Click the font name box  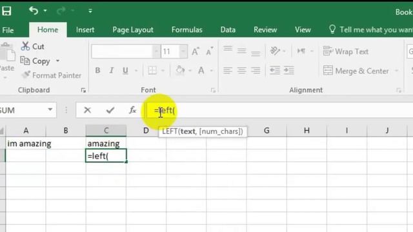tap(122, 52)
